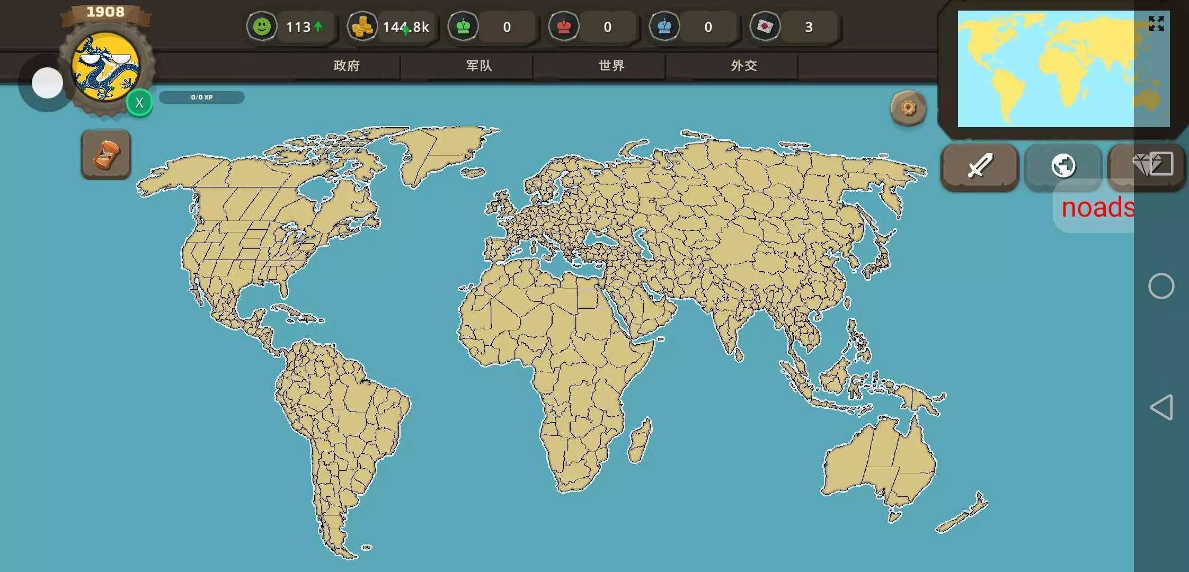The height and width of the screenshot is (572, 1189).
Task: Click the sword battle icon button
Action: [979, 166]
